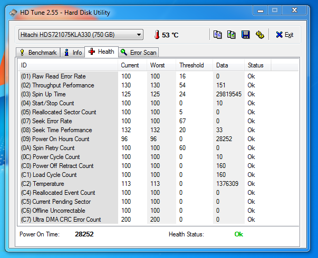Click the Power On Time label

(40, 234)
